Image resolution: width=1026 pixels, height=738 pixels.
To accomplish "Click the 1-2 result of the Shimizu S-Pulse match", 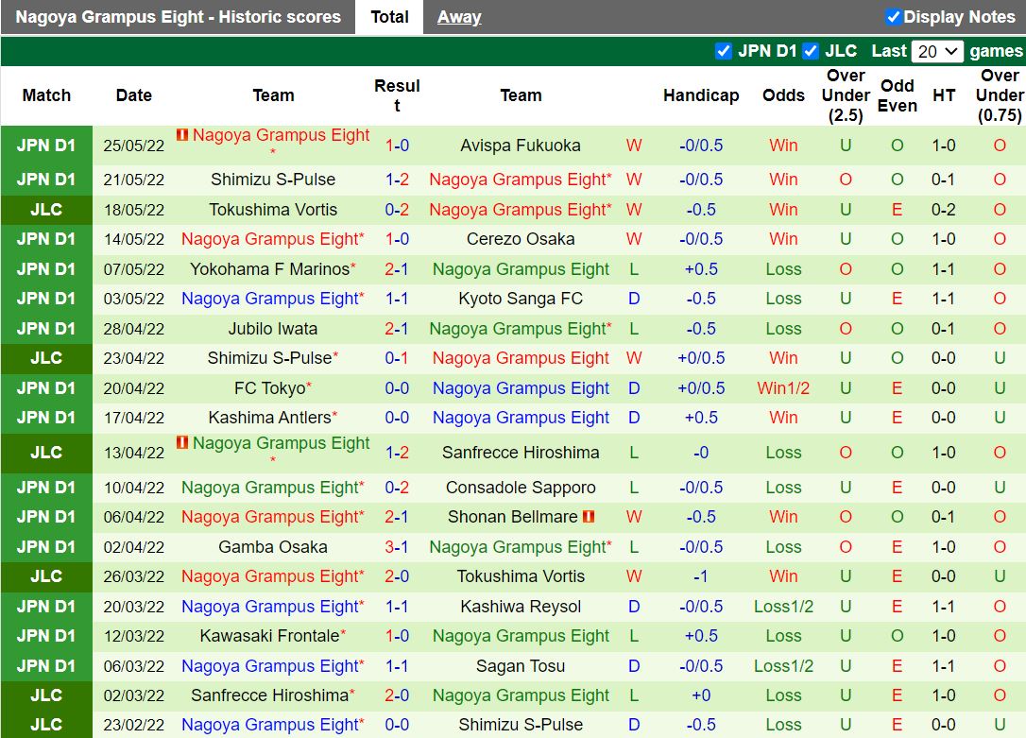I will click(397, 180).
